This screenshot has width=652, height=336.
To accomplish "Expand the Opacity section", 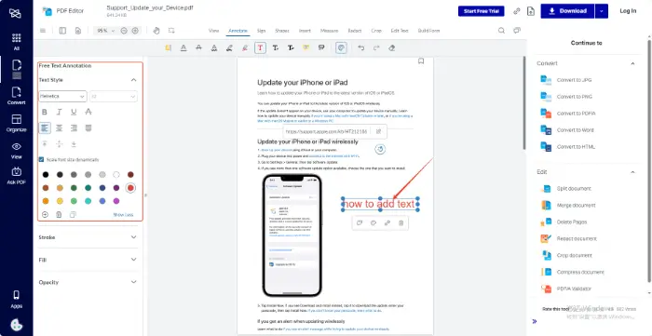I will pyautogui.click(x=133, y=282).
